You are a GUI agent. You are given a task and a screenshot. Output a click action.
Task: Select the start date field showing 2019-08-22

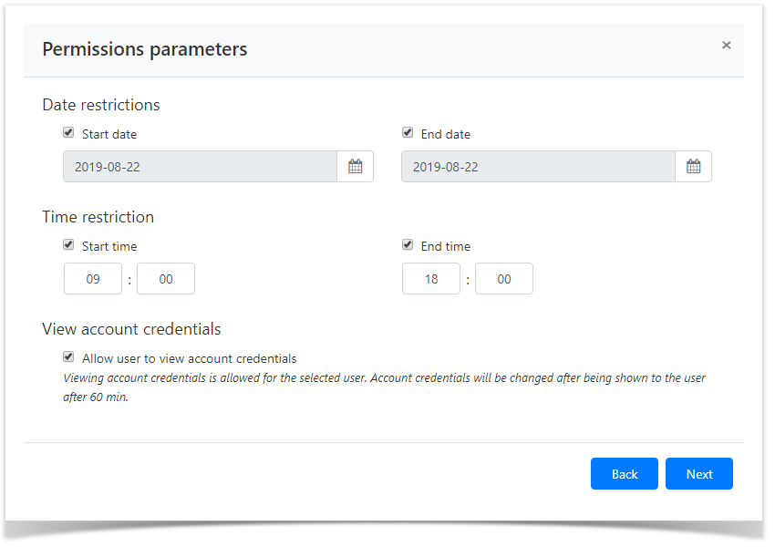click(201, 166)
